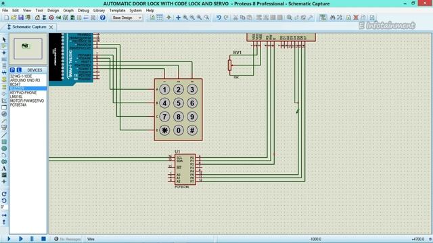Open the Design menu
This screenshot has width=433, height=243.
pos(53,11)
